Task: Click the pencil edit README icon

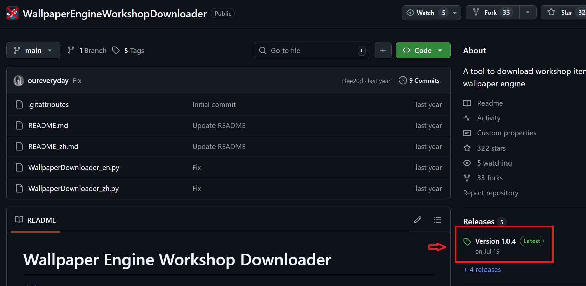Action: coord(418,220)
